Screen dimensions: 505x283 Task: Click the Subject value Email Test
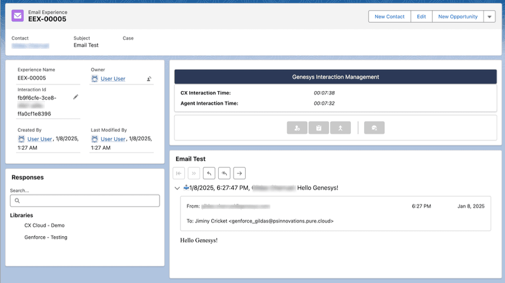86,45
